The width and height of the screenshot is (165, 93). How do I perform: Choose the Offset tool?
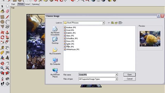[x=7, y=42]
